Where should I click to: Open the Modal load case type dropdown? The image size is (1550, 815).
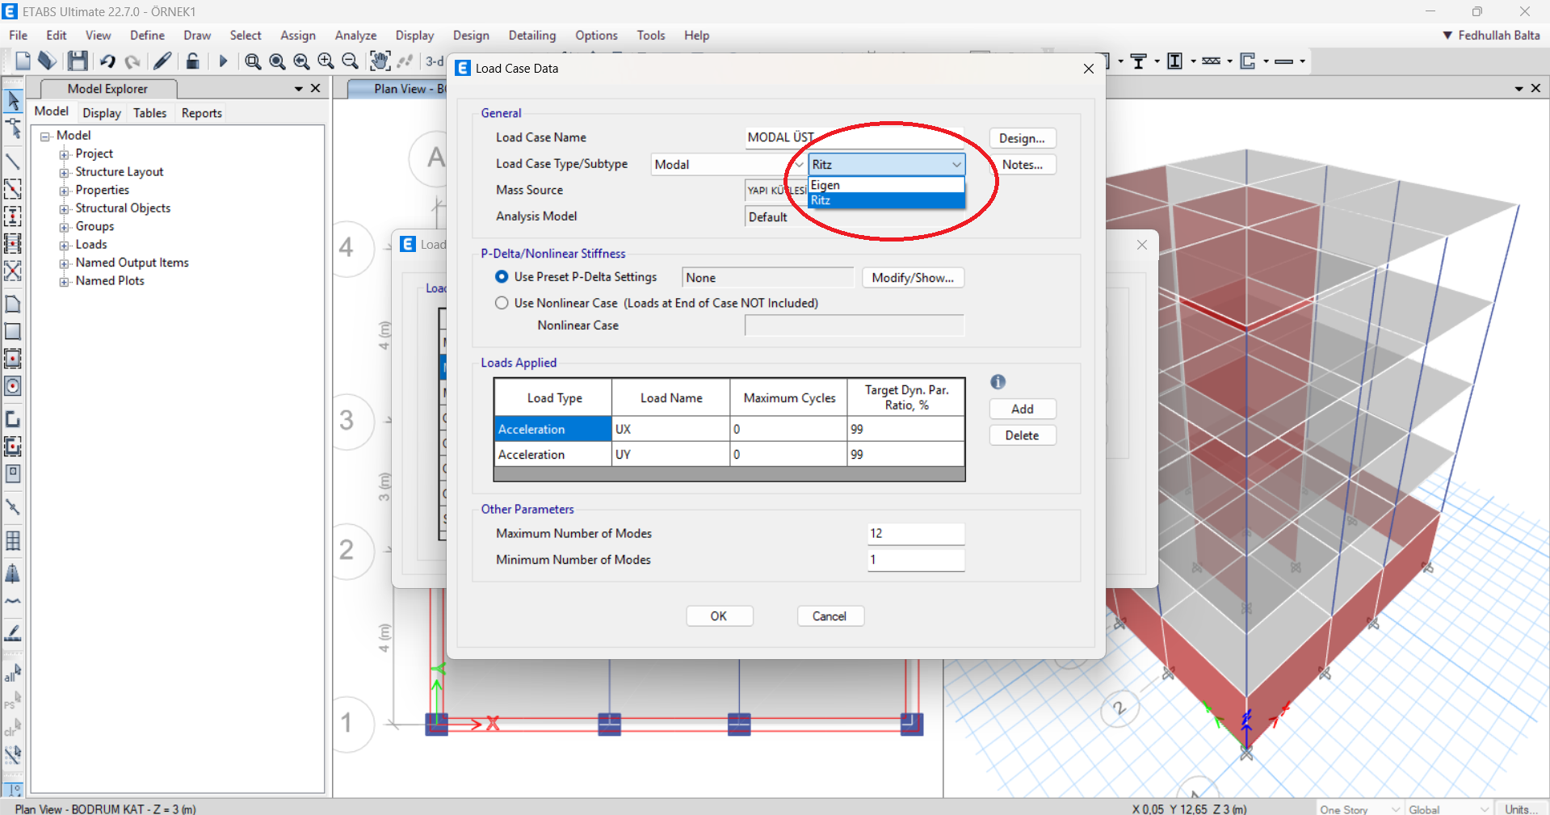(x=728, y=165)
